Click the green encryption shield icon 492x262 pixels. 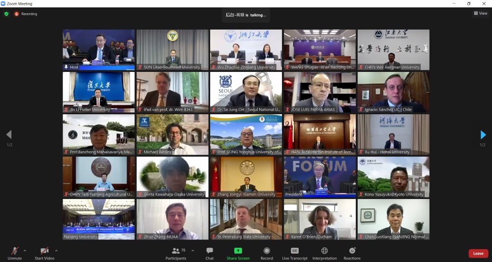6,14
